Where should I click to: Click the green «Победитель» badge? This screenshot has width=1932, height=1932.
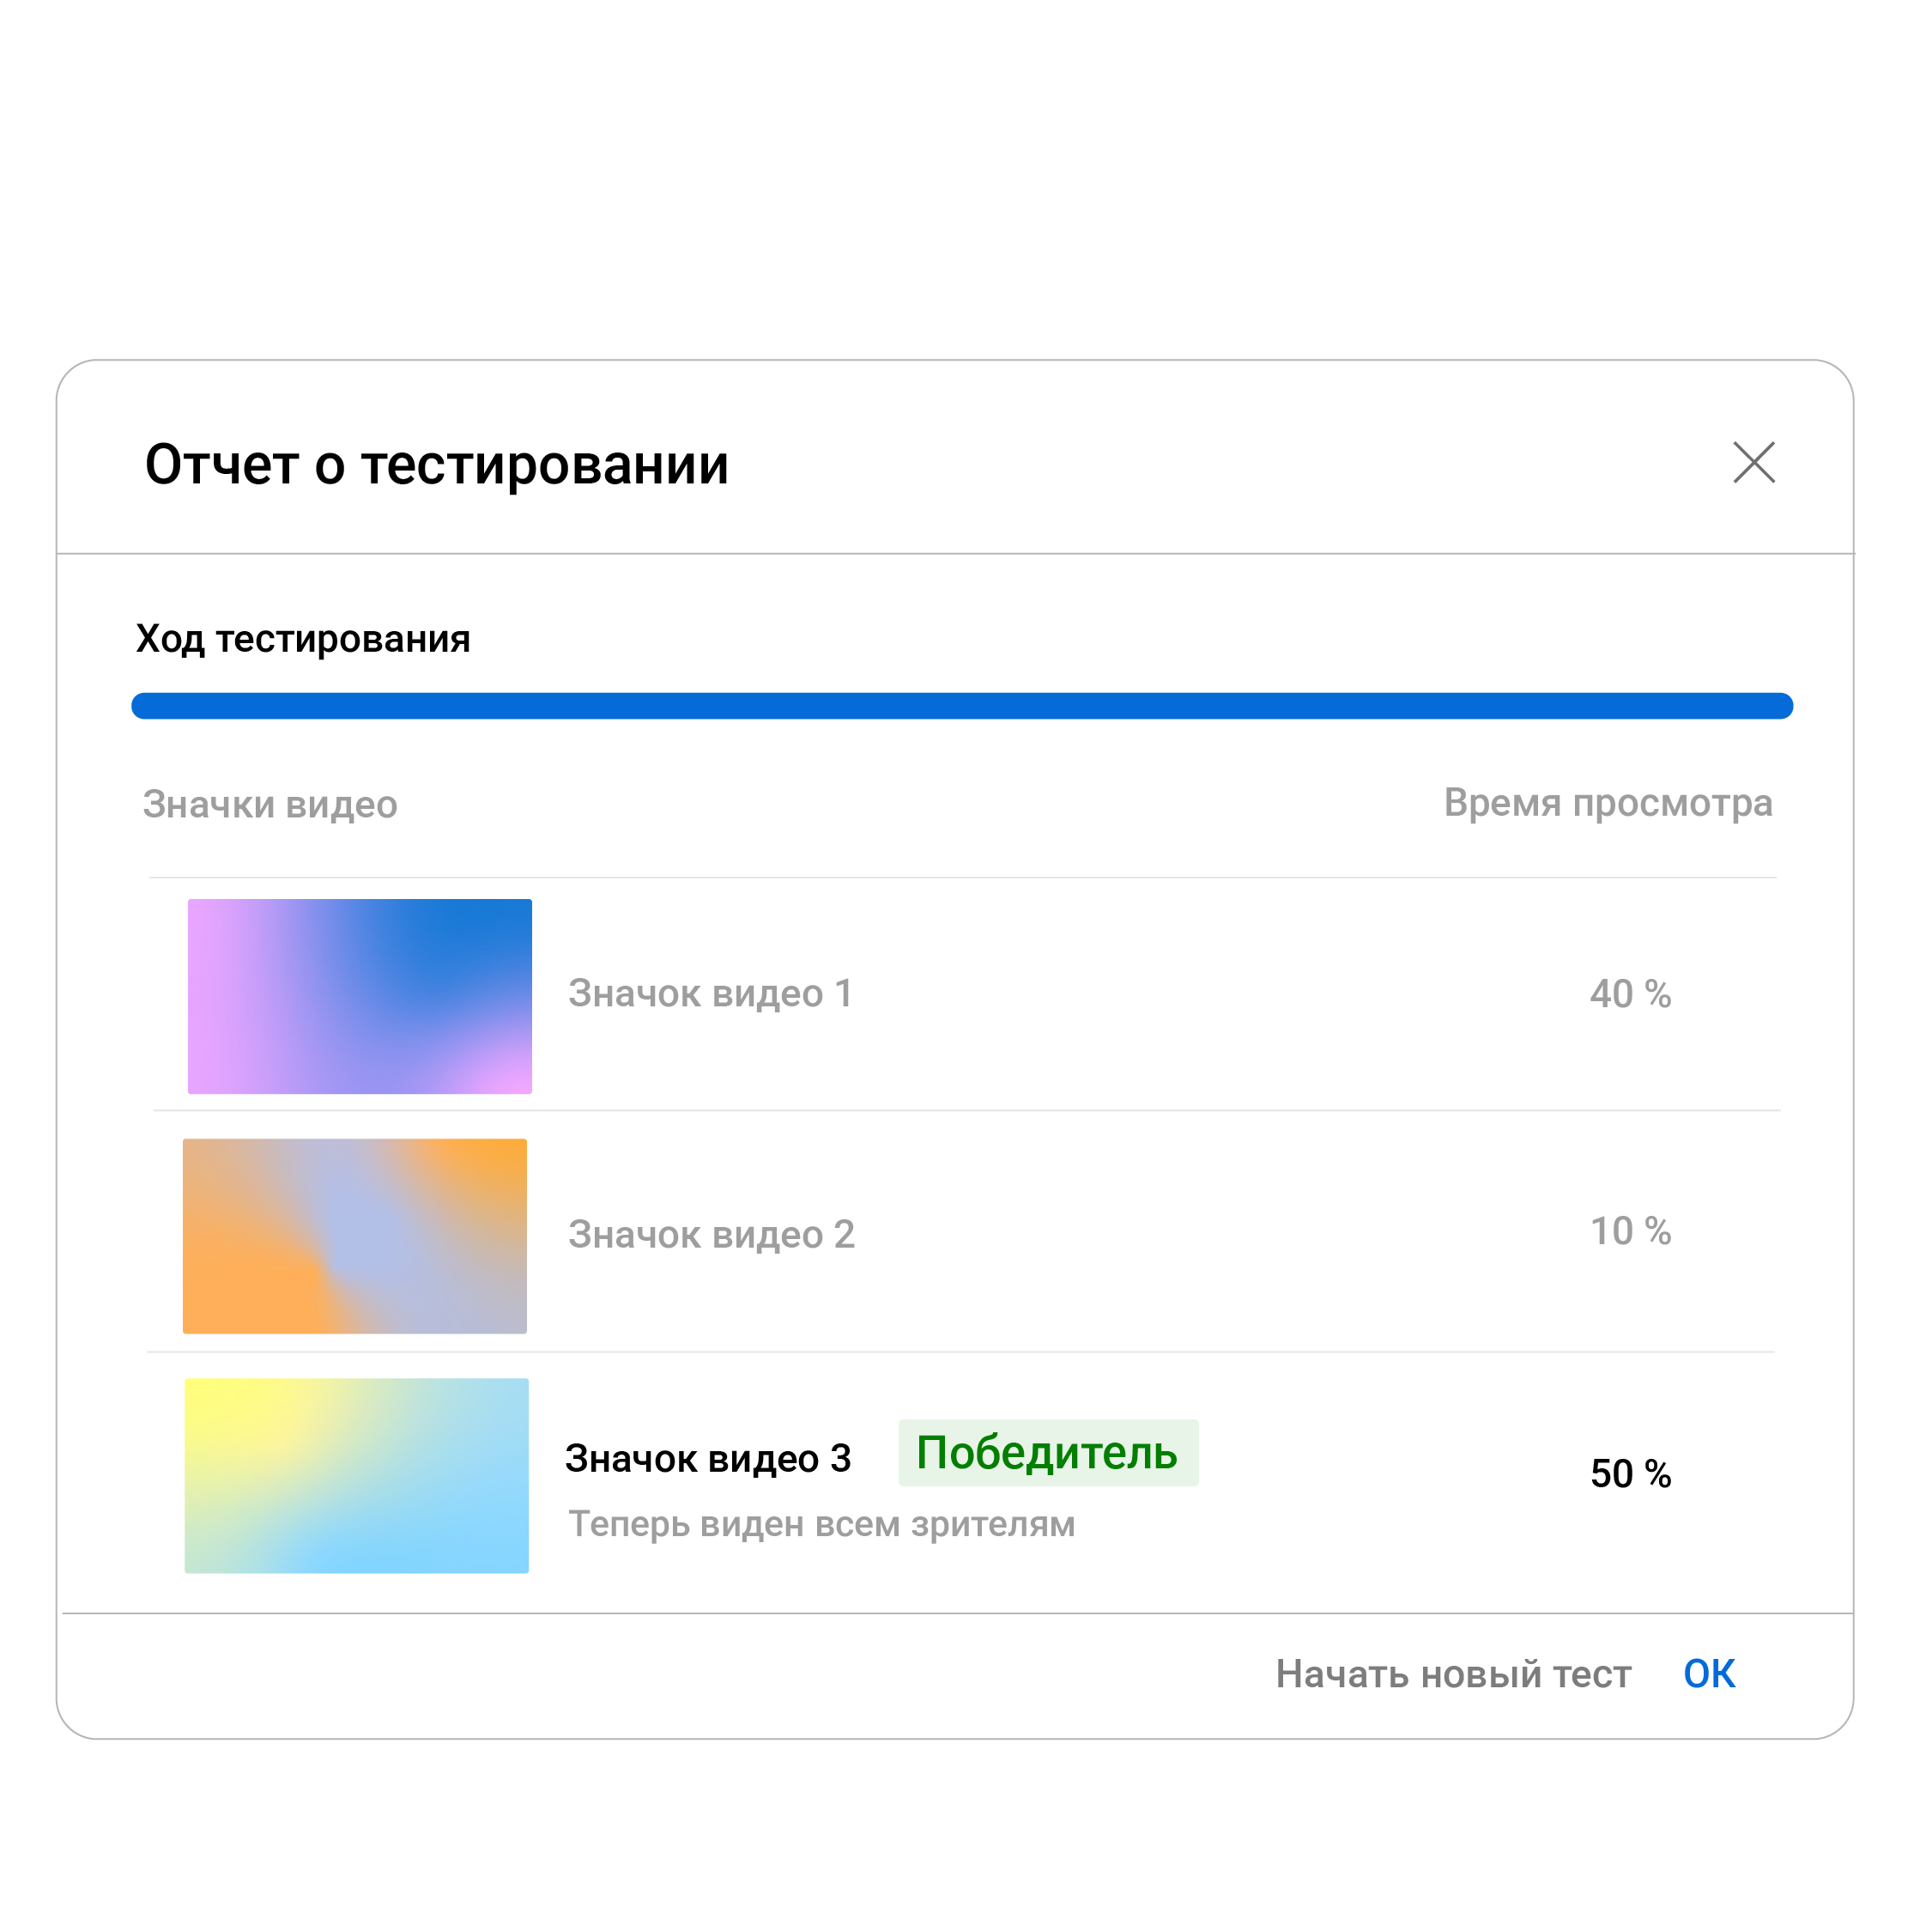pos(1048,1453)
